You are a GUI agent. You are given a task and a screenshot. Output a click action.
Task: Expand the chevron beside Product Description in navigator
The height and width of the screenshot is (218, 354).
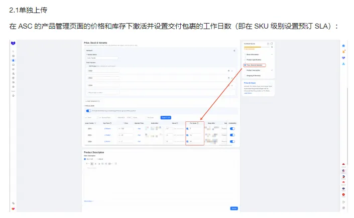tap(272, 70)
